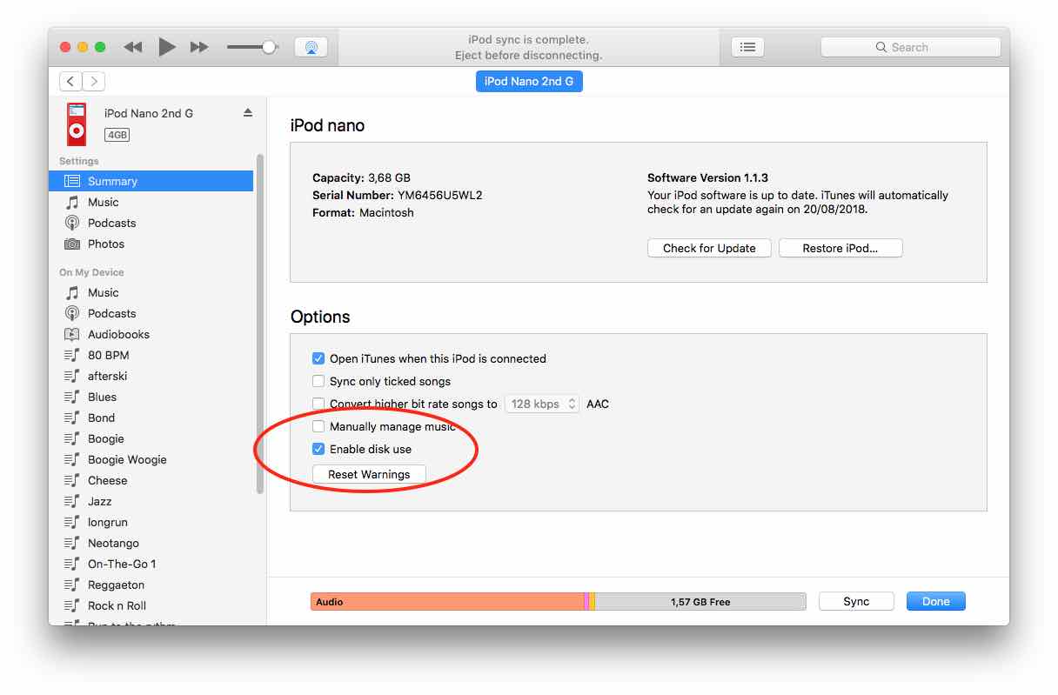Open the AirPlay output menu

(311, 47)
